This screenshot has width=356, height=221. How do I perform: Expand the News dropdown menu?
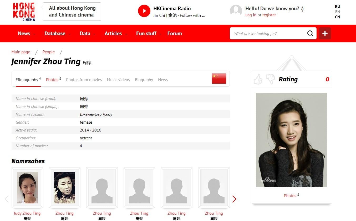coord(26,34)
